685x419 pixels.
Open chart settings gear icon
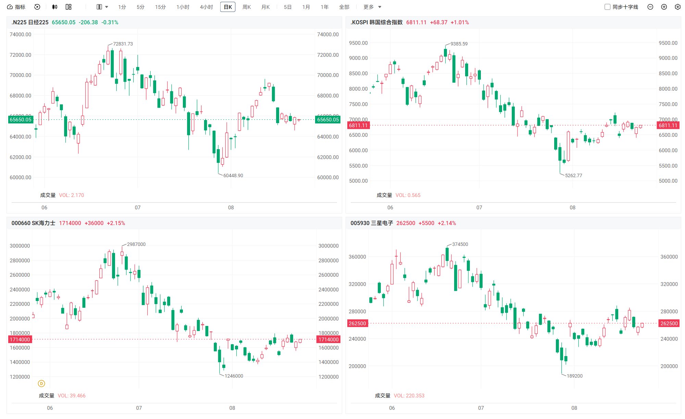tap(677, 7)
